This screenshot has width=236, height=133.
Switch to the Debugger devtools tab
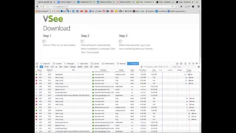tap(69, 64)
